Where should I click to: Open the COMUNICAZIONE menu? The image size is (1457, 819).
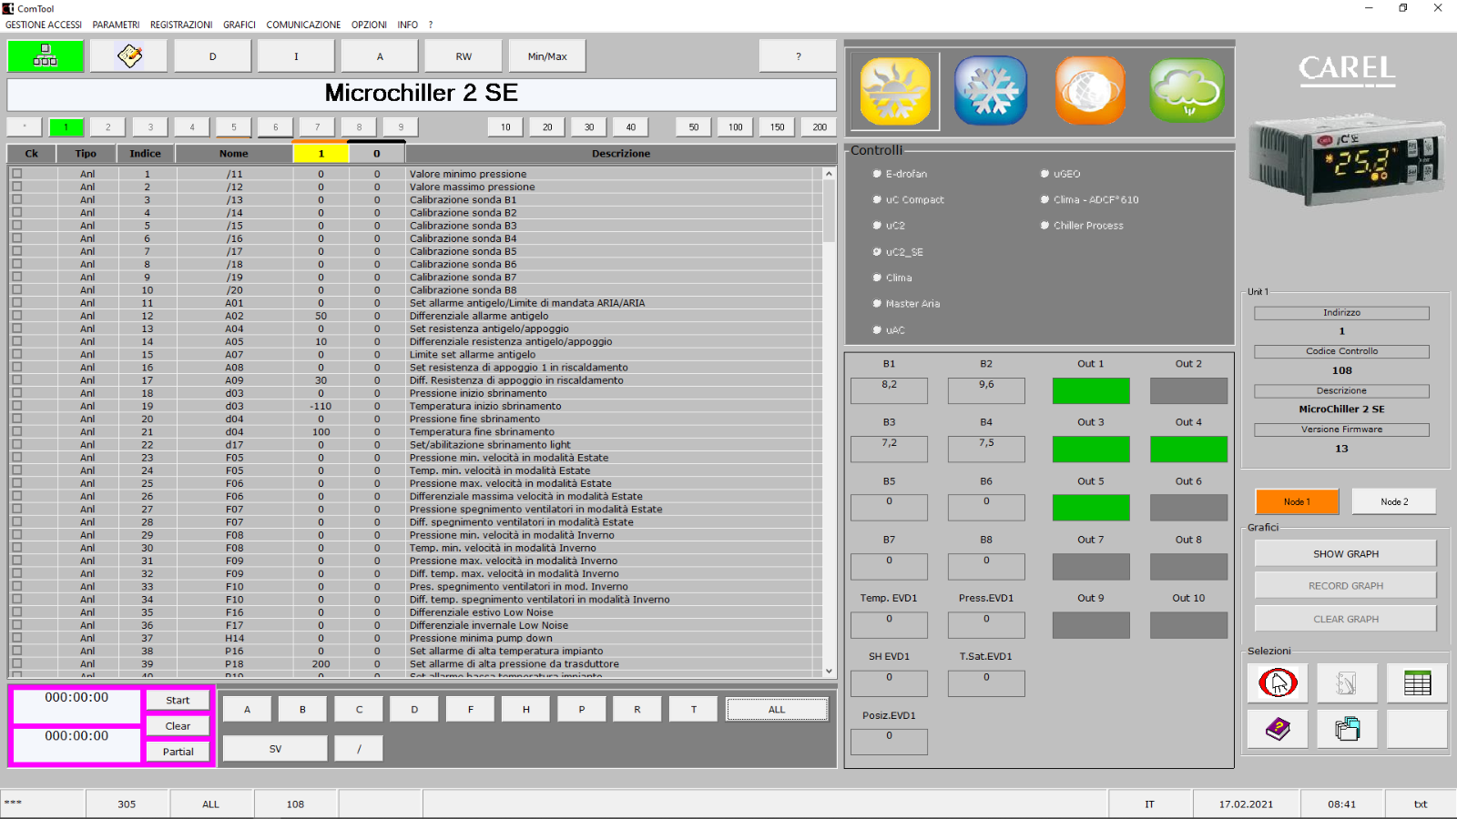click(x=303, y=25)
